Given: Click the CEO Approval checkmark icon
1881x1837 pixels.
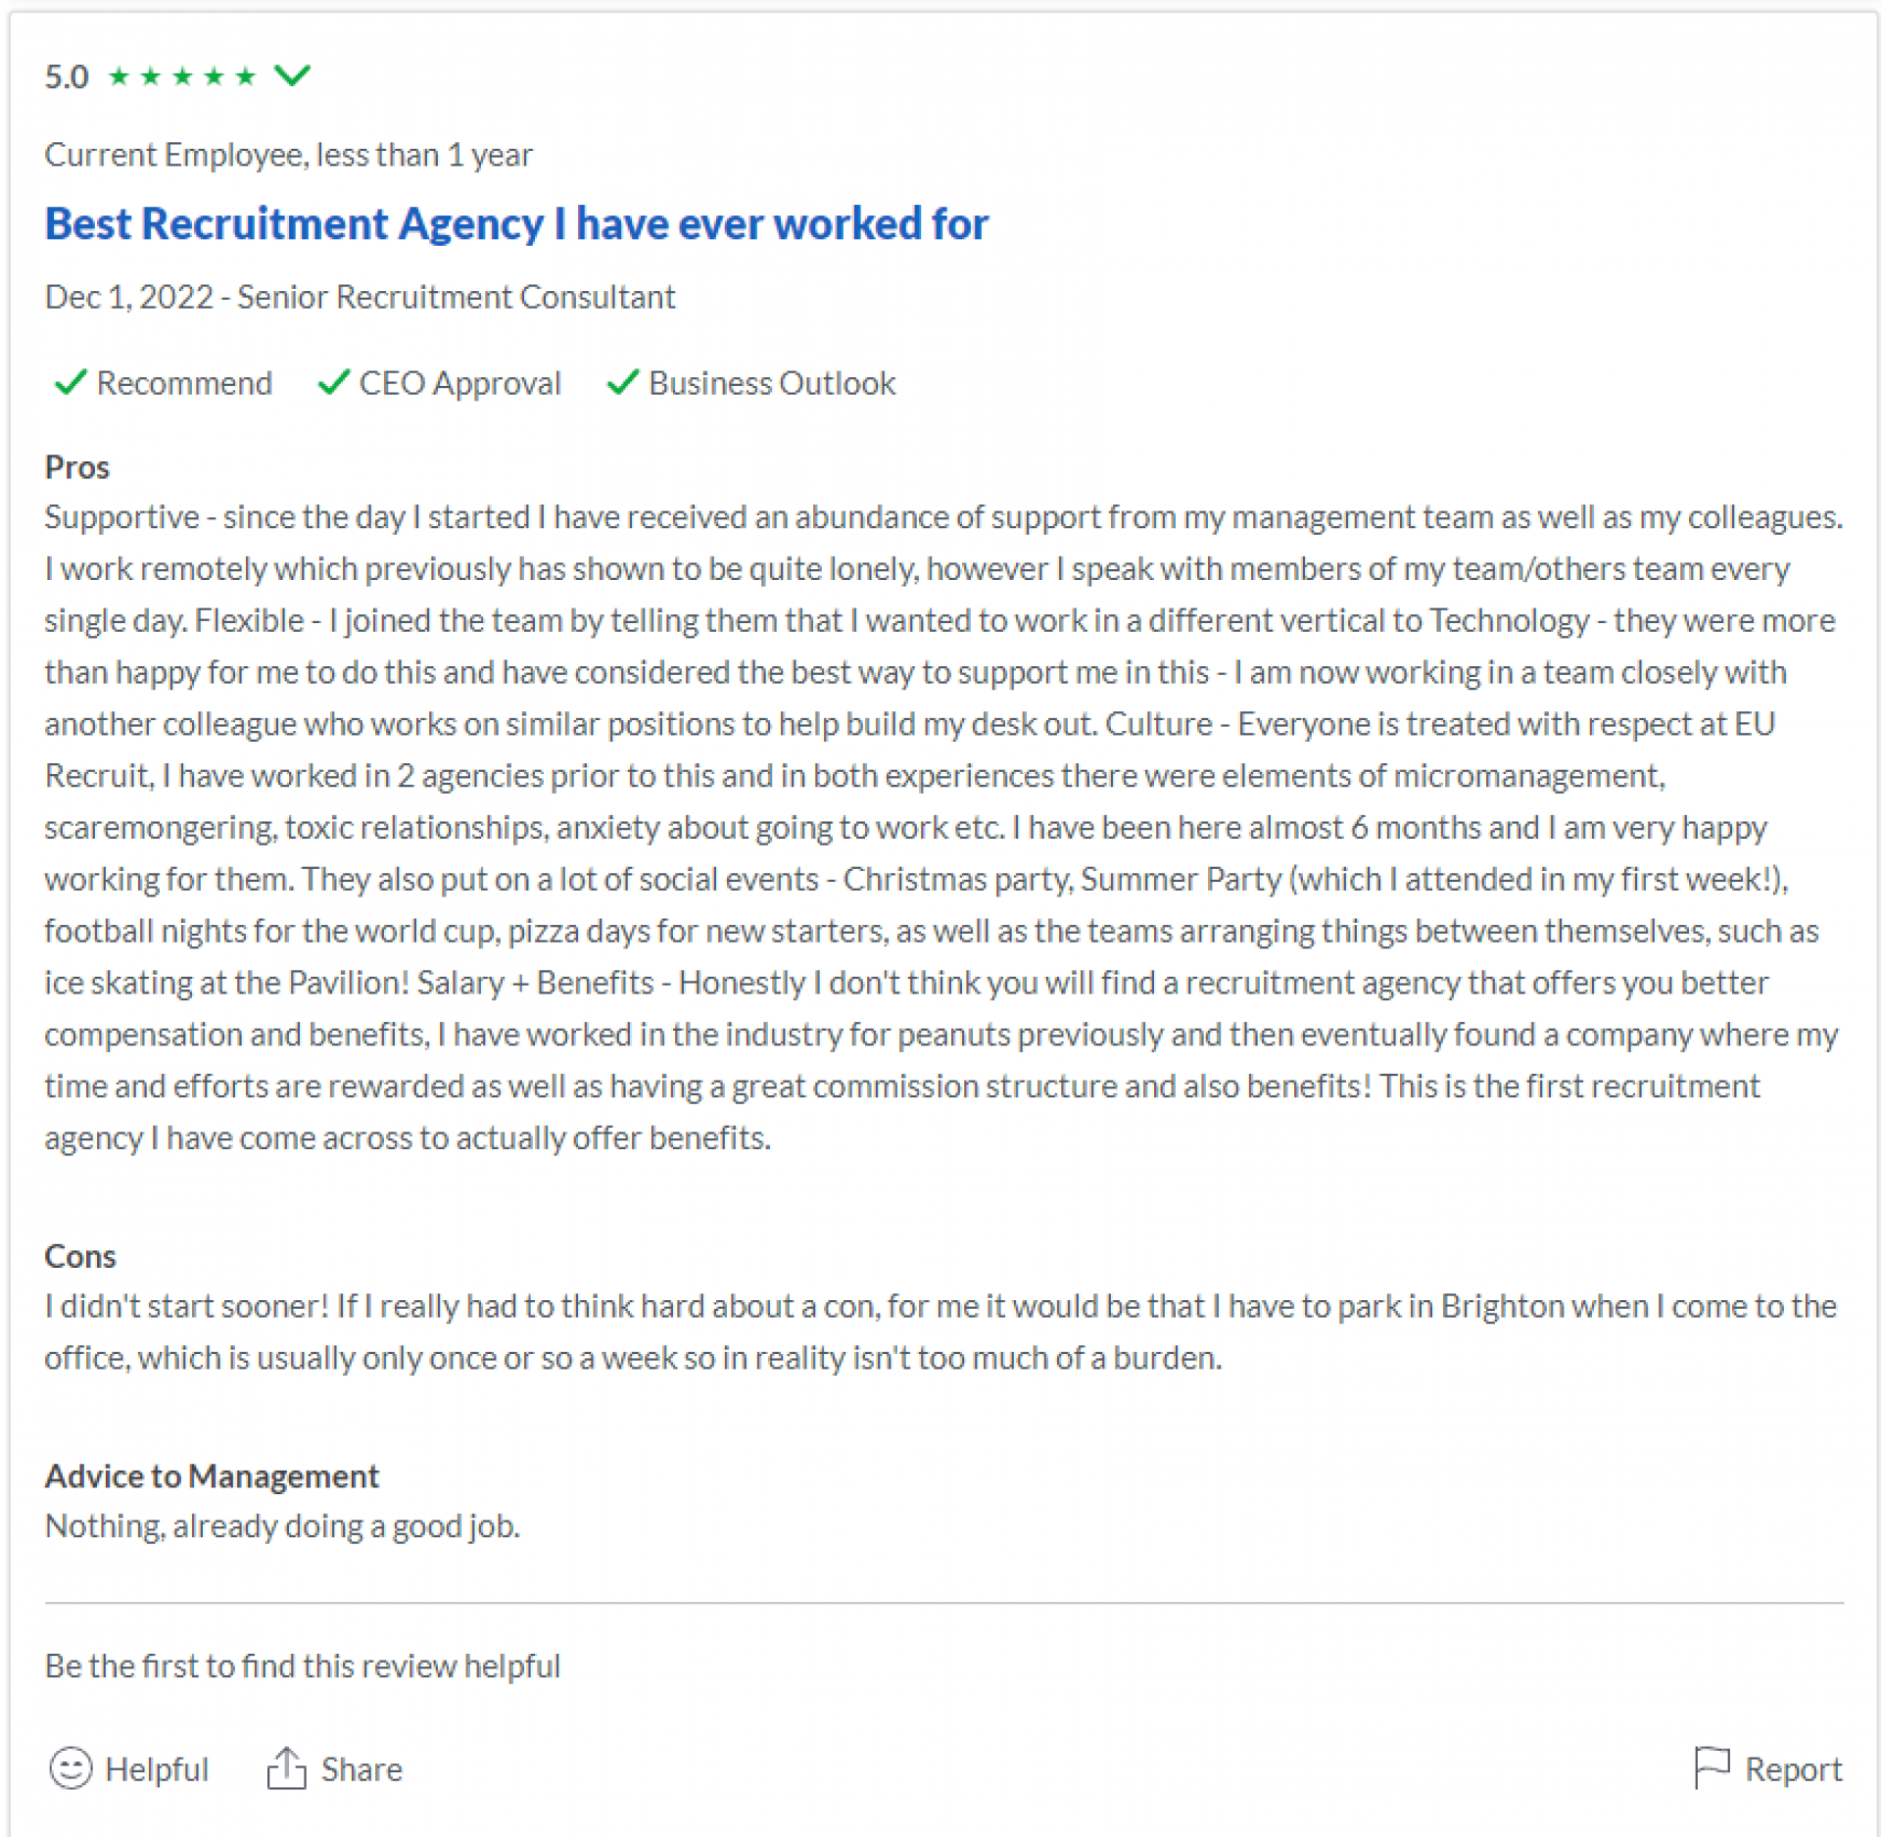Looking at the screenshot, I should (x=334, y=382).
